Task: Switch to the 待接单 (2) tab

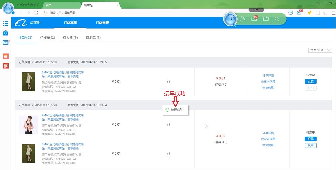Action: (x=47, y=37)
